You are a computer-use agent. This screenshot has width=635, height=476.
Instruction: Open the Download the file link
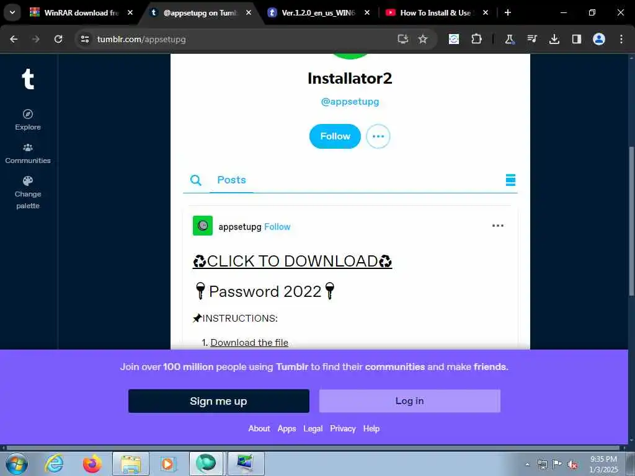(x=249, y=342)
